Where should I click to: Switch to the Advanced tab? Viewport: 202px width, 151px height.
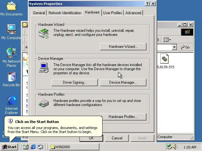point(133,13)
